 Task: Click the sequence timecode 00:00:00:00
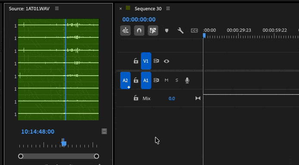(139, 19)
